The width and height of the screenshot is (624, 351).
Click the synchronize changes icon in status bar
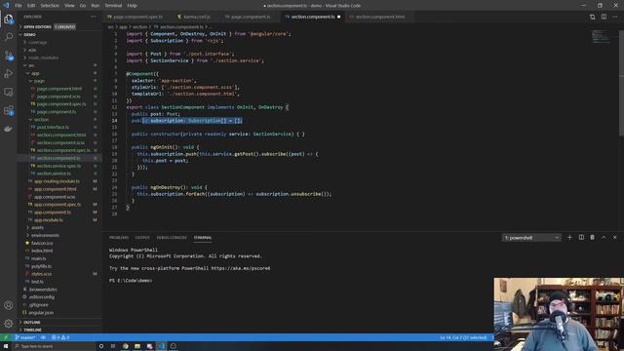43,337
